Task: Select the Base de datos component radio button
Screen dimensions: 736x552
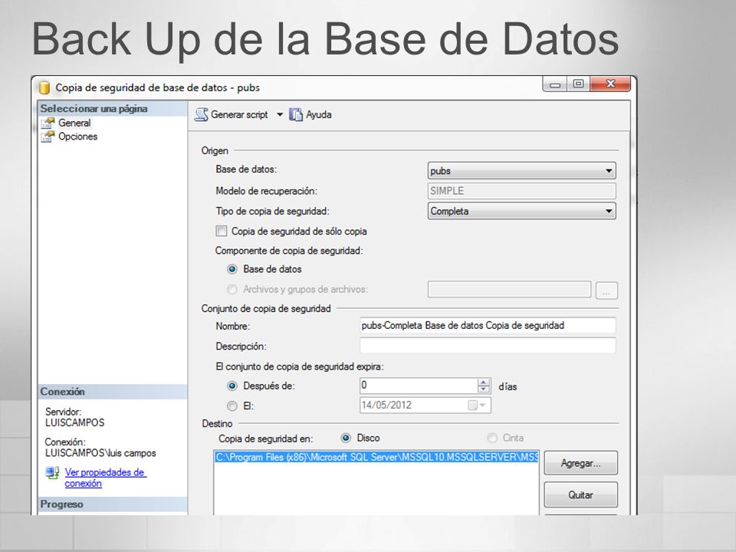Action: click(x=232, y=269)
